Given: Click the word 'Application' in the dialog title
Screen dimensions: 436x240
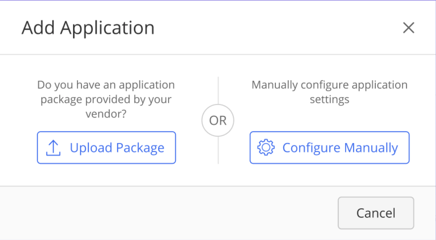Looking at the screenshot, I should tap(107, 28).
